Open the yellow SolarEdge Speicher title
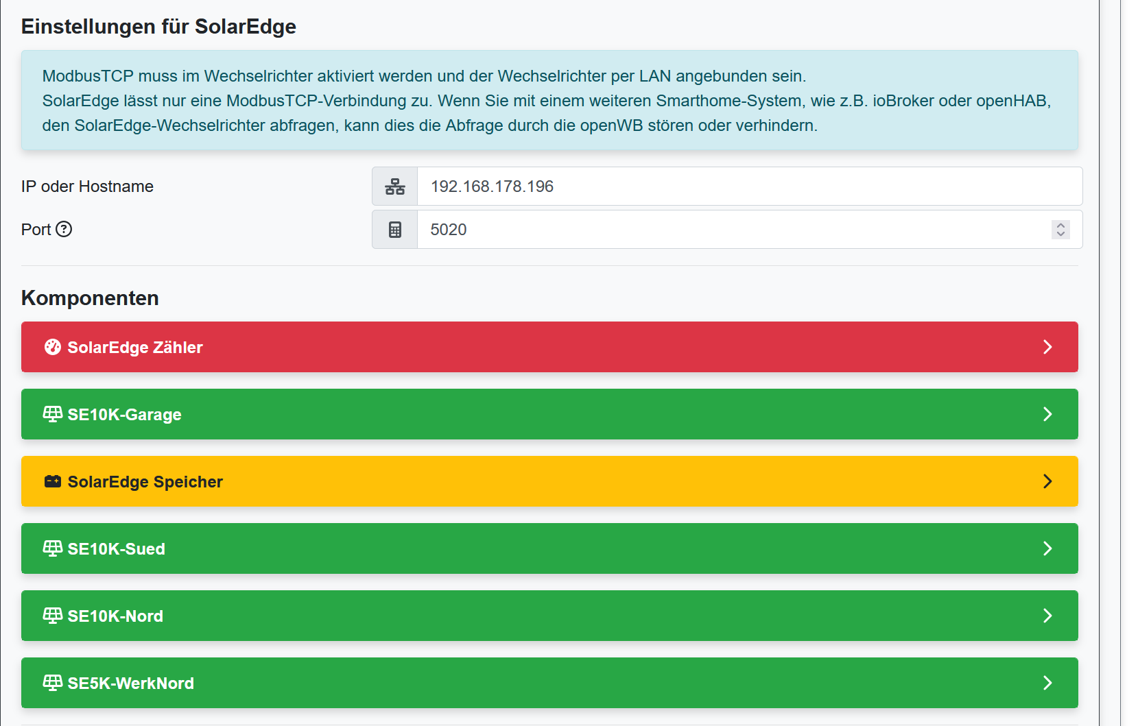Image resolution: width=1138 pixels, height=726 pixels. click(145, 482)
